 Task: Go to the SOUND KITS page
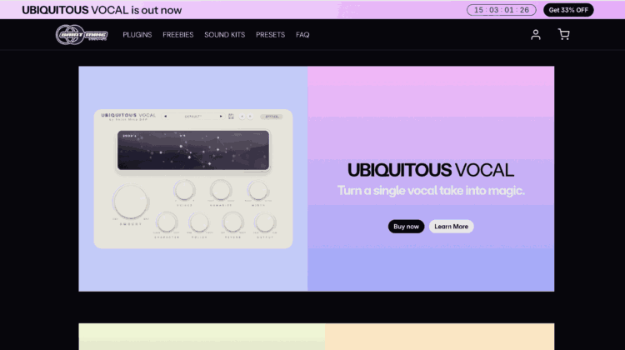click(225, 35)
